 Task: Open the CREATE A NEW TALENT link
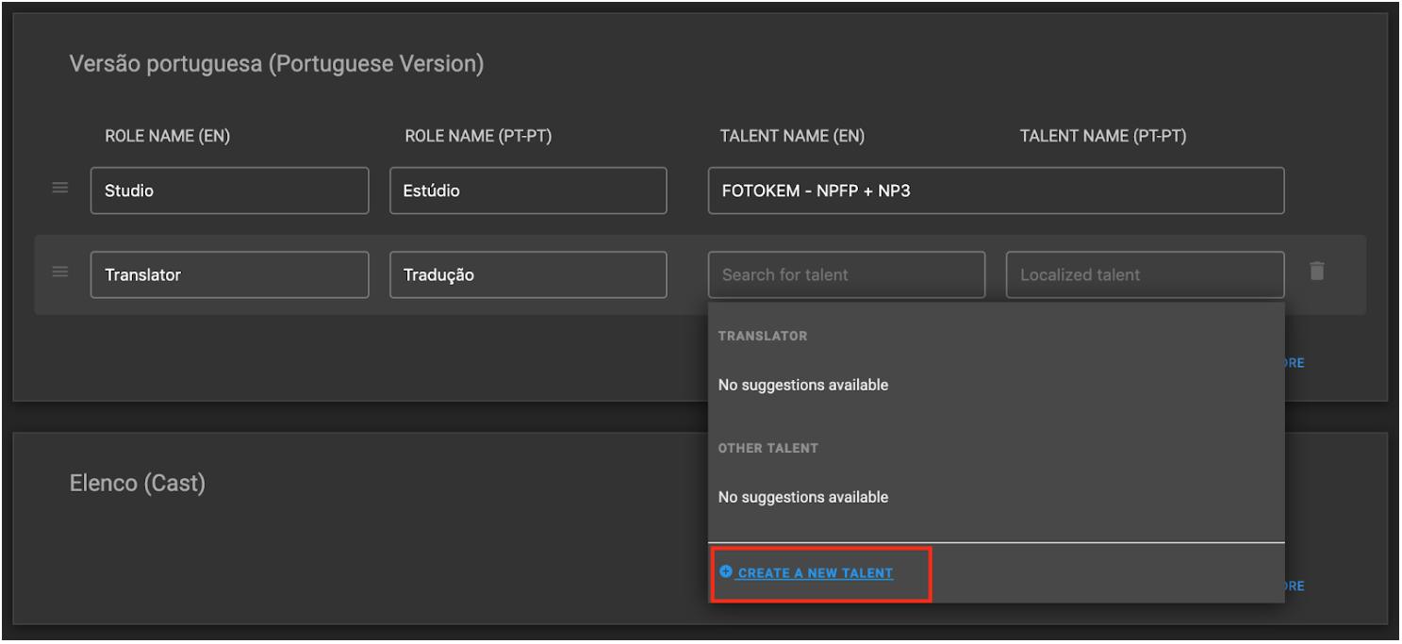(x=816, y=572)
